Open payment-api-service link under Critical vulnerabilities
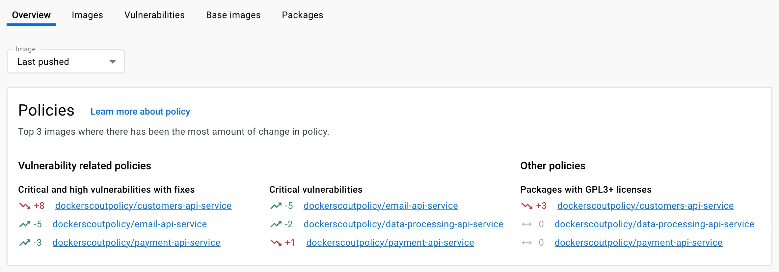The image size is (779, 272). click(x=390, y=243)
